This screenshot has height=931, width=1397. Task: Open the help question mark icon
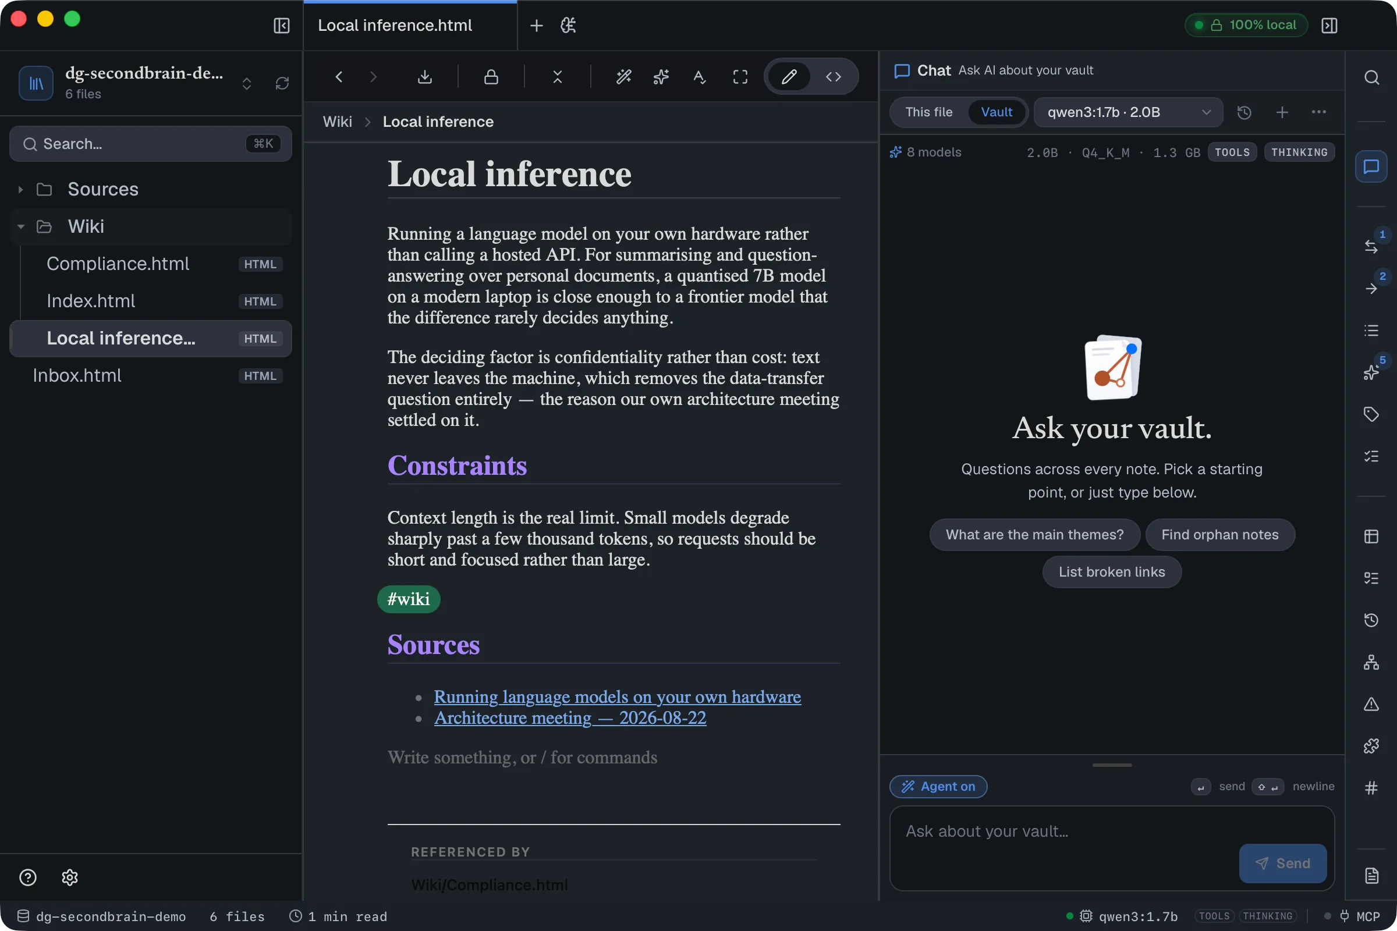pos(28,877)
